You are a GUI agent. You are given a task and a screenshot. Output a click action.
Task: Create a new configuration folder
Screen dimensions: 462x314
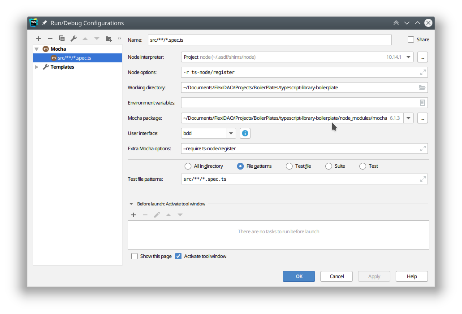[109, 39]
